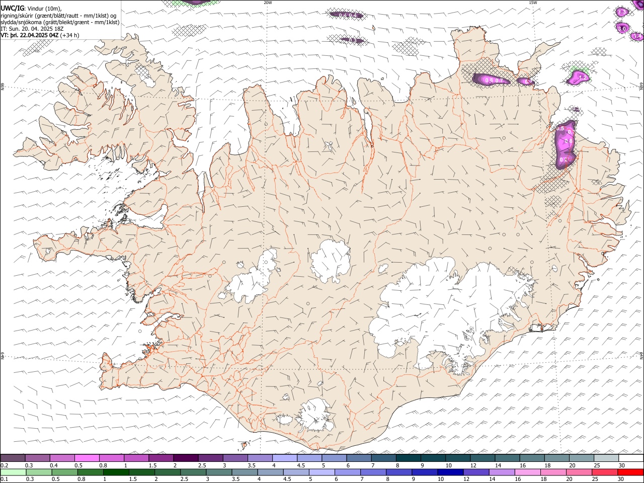Image resolution: width=644 pixels, height=483 pixels.
Task: Click the 'IT: Sun. 20. 04. 2025 18Z' line
Action: pos(32,29)
